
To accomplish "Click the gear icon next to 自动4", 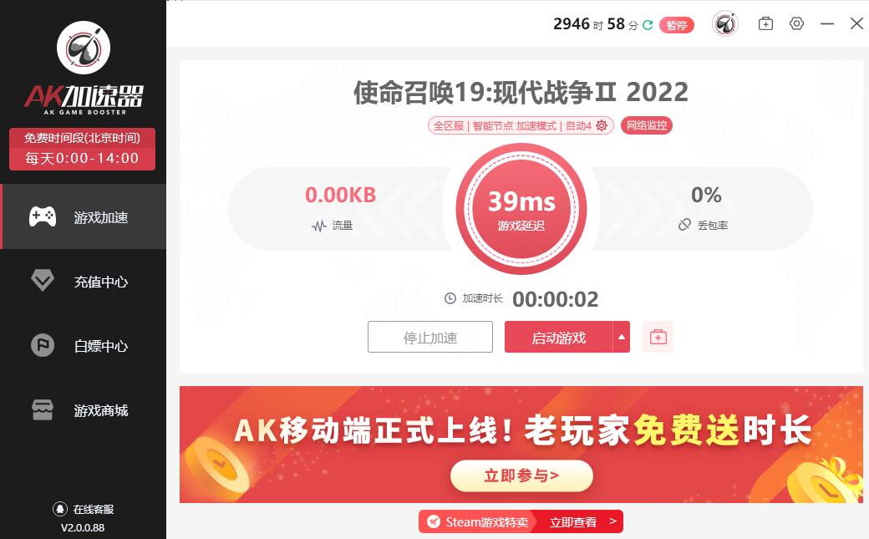I will click(602, 125).
